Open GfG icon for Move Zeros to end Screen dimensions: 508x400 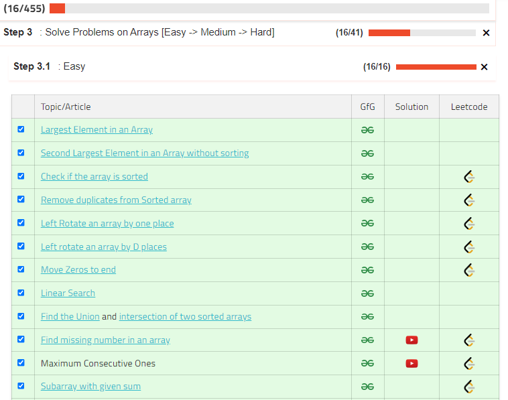(x=367, y=270)
